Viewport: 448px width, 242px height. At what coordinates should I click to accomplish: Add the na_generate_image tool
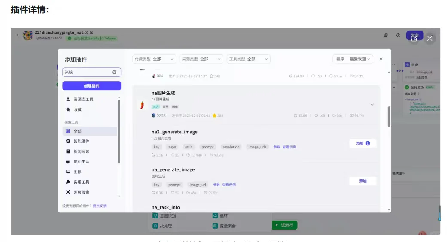[x=363, y=181]
